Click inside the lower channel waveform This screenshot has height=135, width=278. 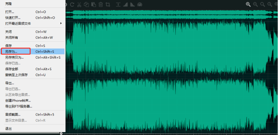coord(172,105)
